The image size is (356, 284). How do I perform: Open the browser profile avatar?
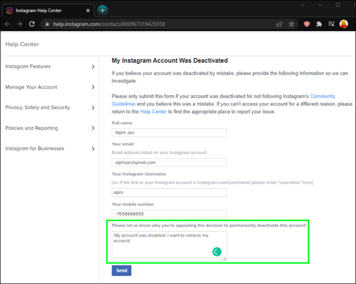344,24
